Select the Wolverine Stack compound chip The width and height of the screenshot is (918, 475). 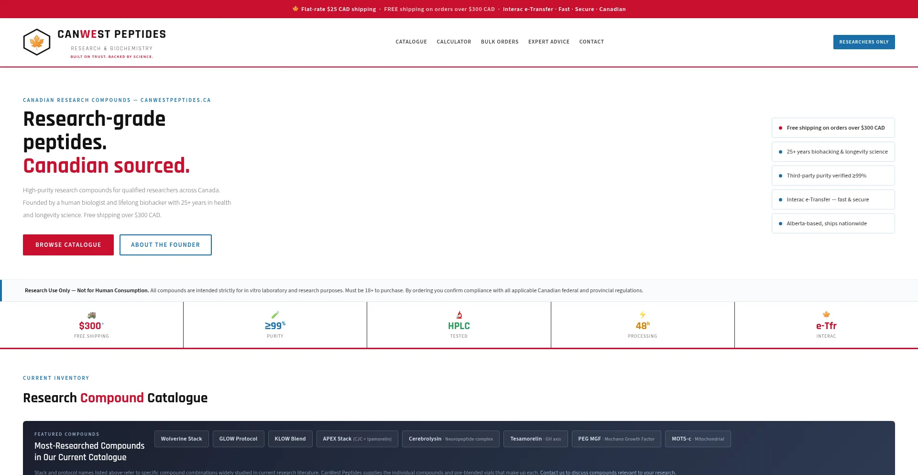(x=182, y=439)
